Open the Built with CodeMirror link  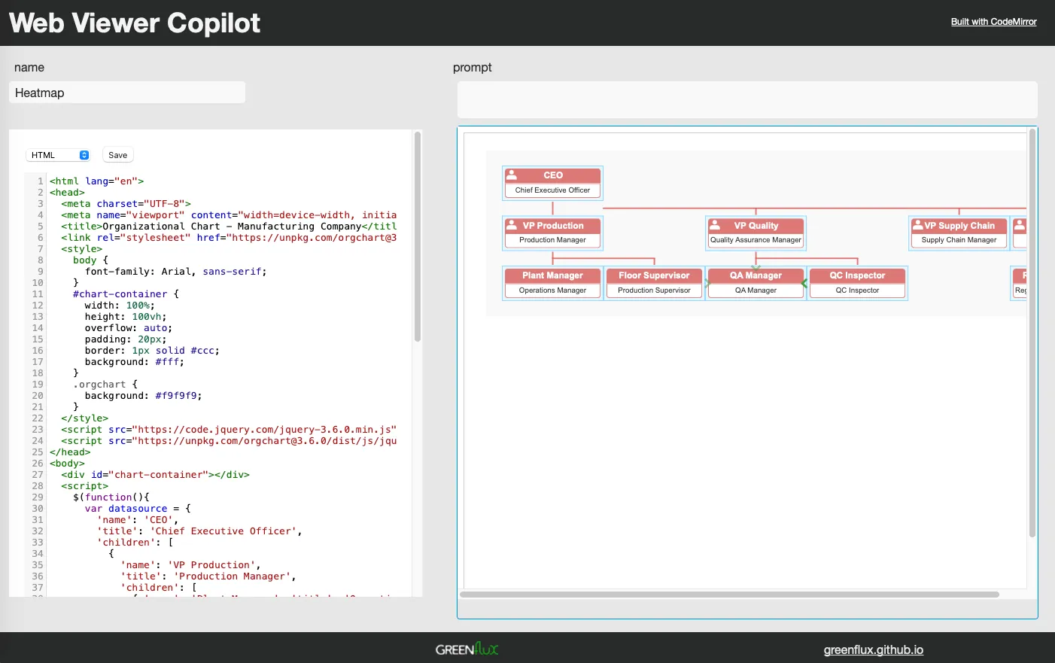pos(993,22)
